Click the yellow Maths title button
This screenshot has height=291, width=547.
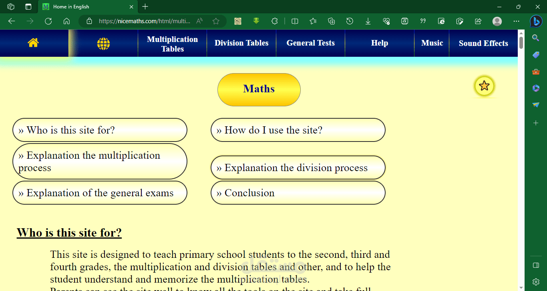[x=259, y=90]
